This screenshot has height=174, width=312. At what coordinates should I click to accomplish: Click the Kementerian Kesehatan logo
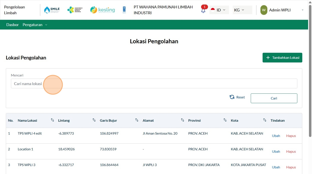pyautogui.click(x=75, y=10)
